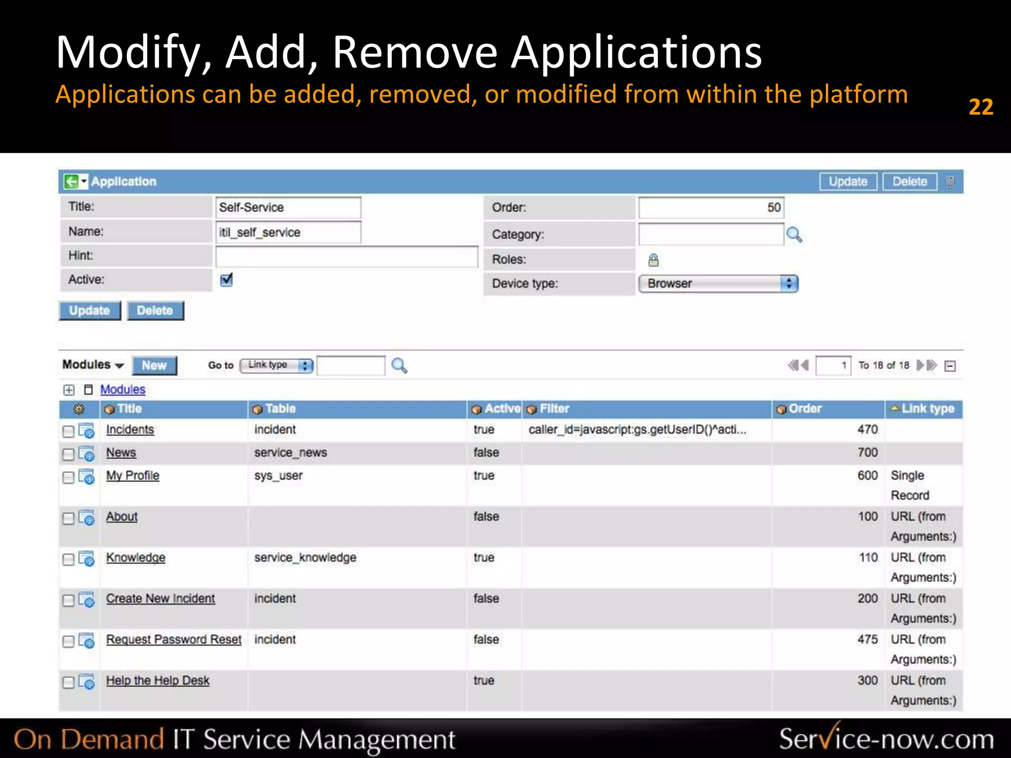Select the Help the Help Desk checkbox

point(69,682)
